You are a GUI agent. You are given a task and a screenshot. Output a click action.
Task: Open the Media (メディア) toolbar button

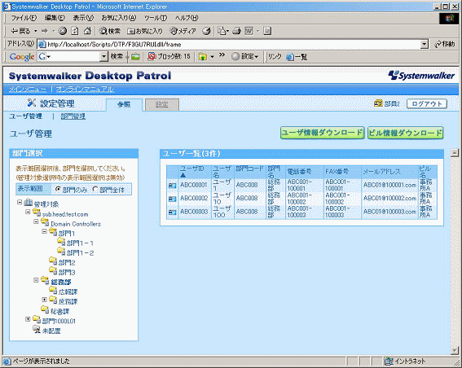click(183, 31)
